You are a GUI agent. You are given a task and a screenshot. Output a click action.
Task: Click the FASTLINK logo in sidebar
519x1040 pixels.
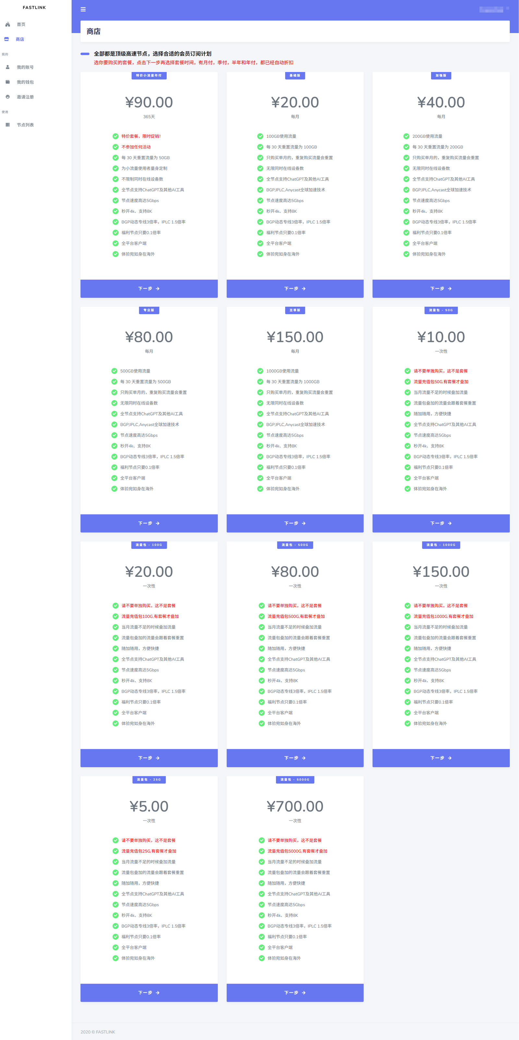coord(34,8)
